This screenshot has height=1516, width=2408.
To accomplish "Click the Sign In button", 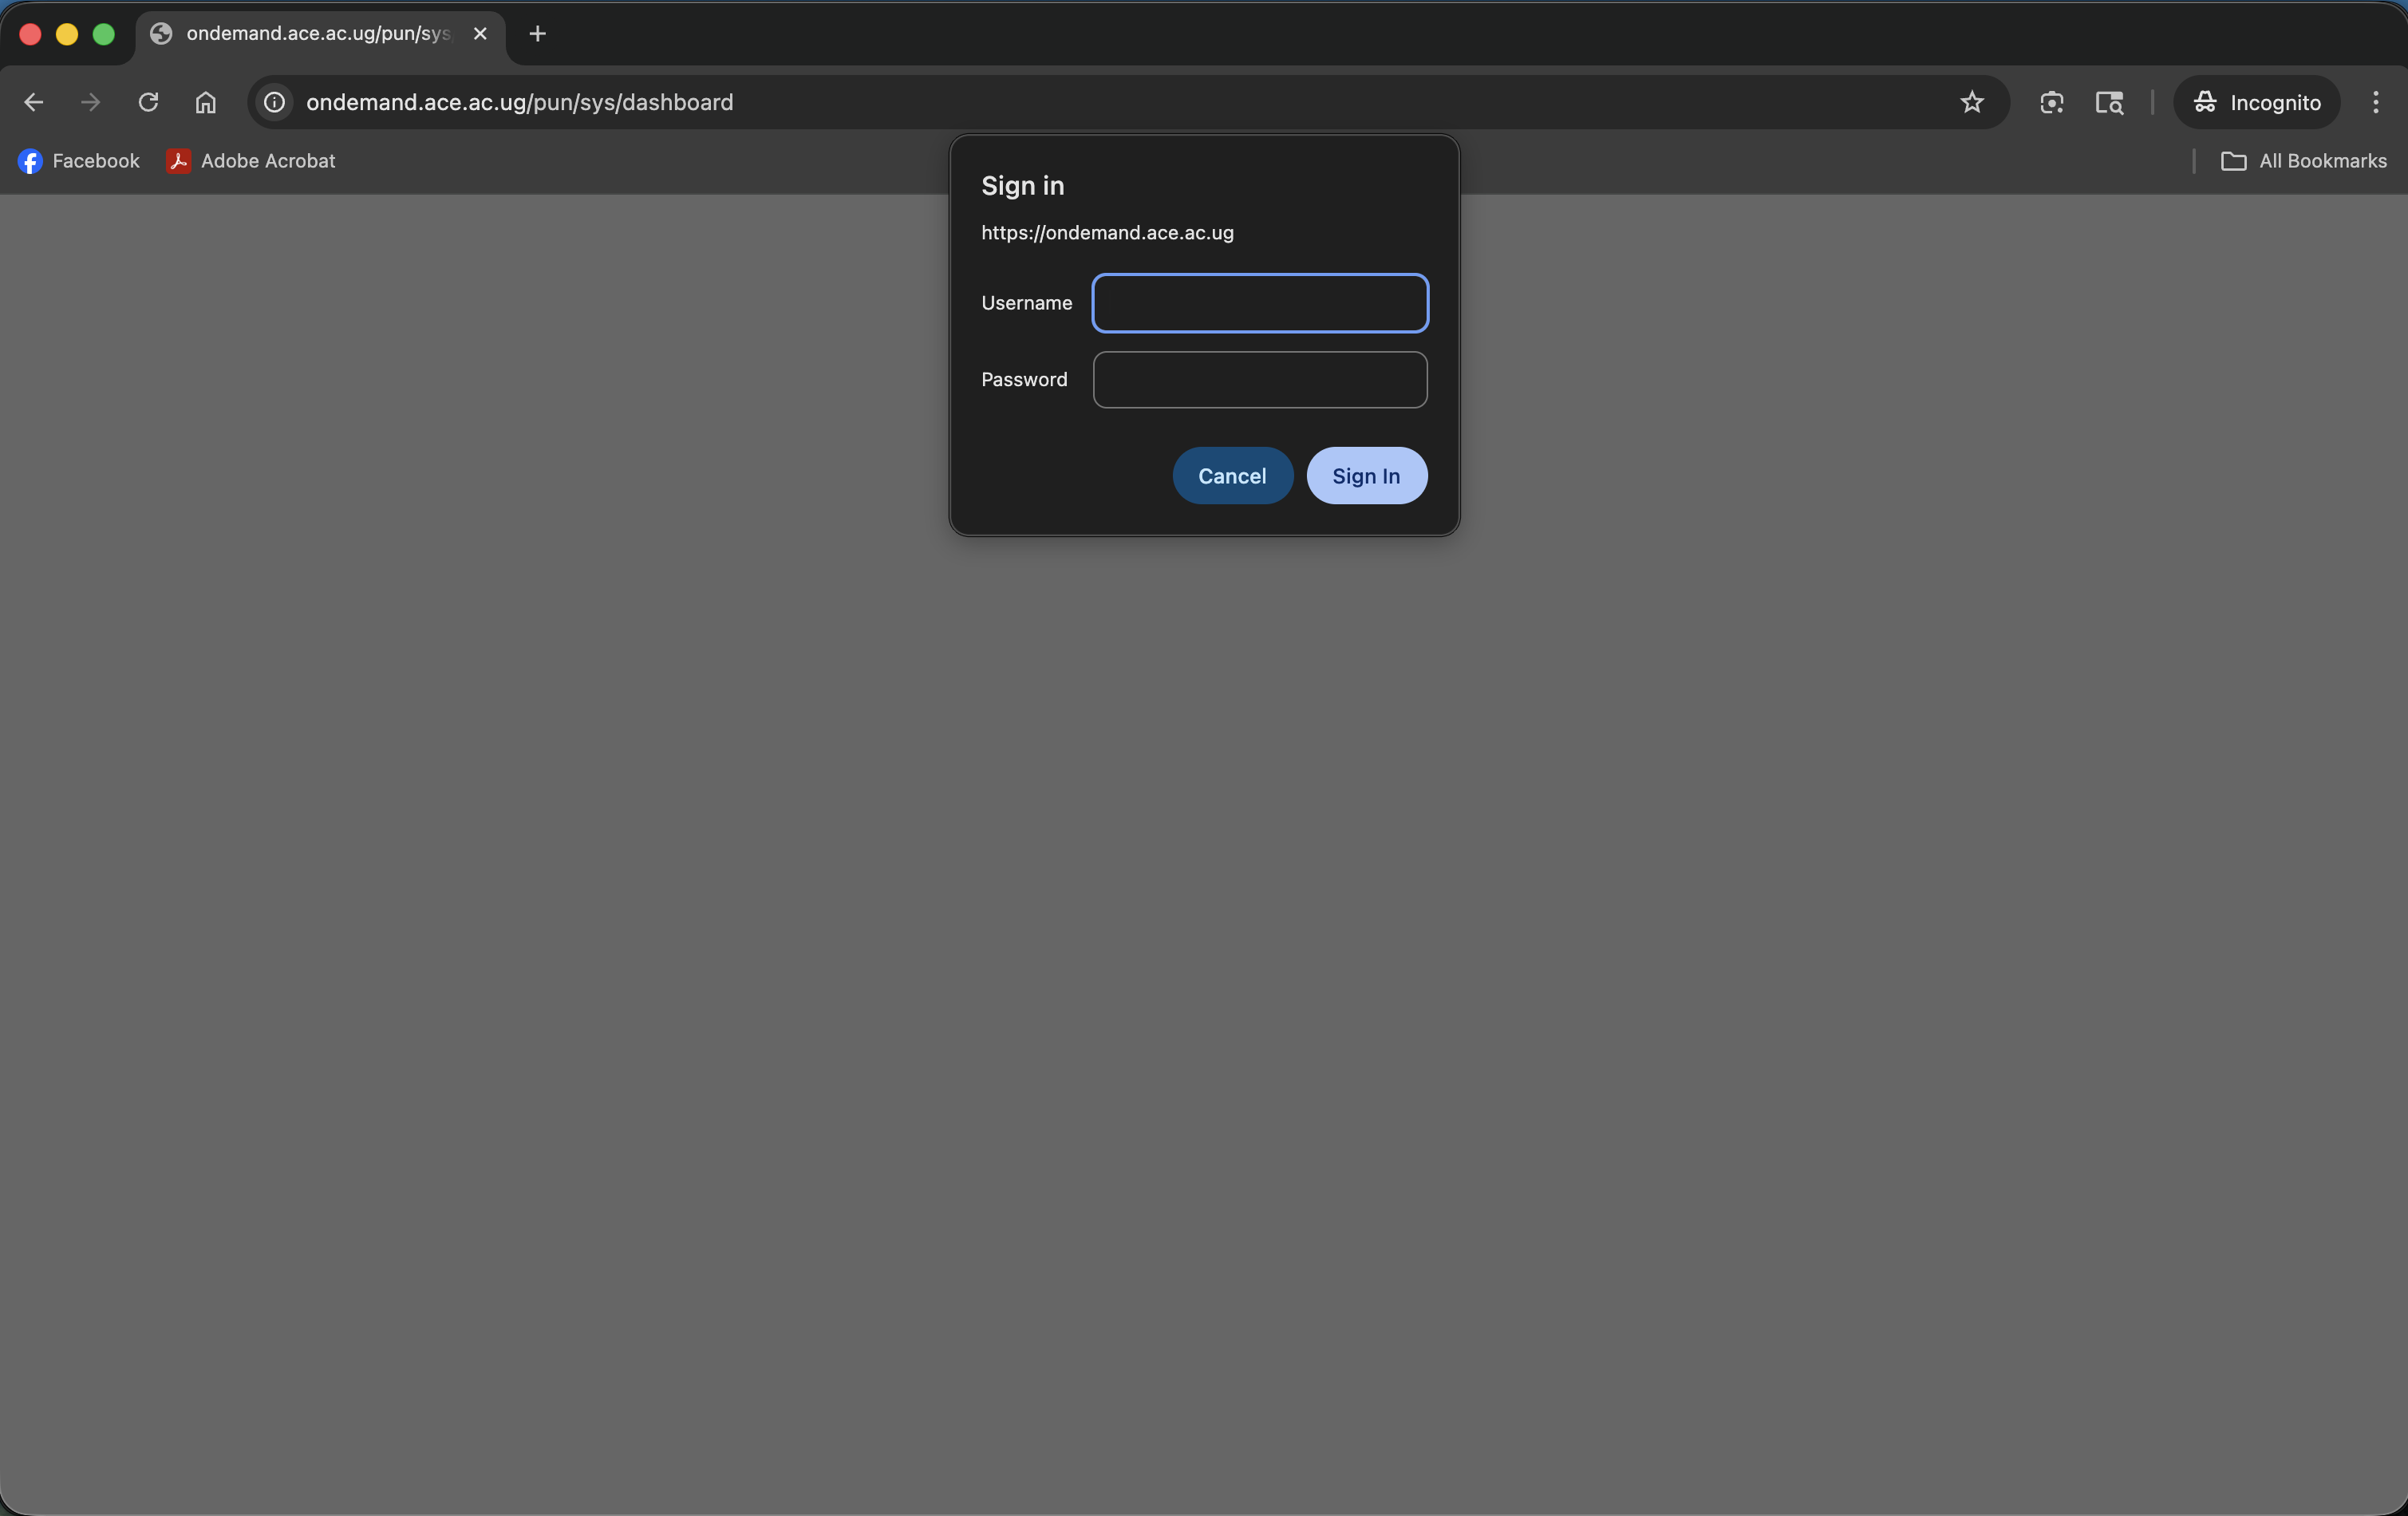I will (1366, 475).
